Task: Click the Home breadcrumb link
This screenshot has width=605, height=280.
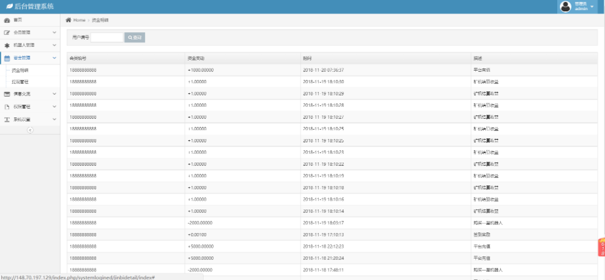Action: click(79, 20)
